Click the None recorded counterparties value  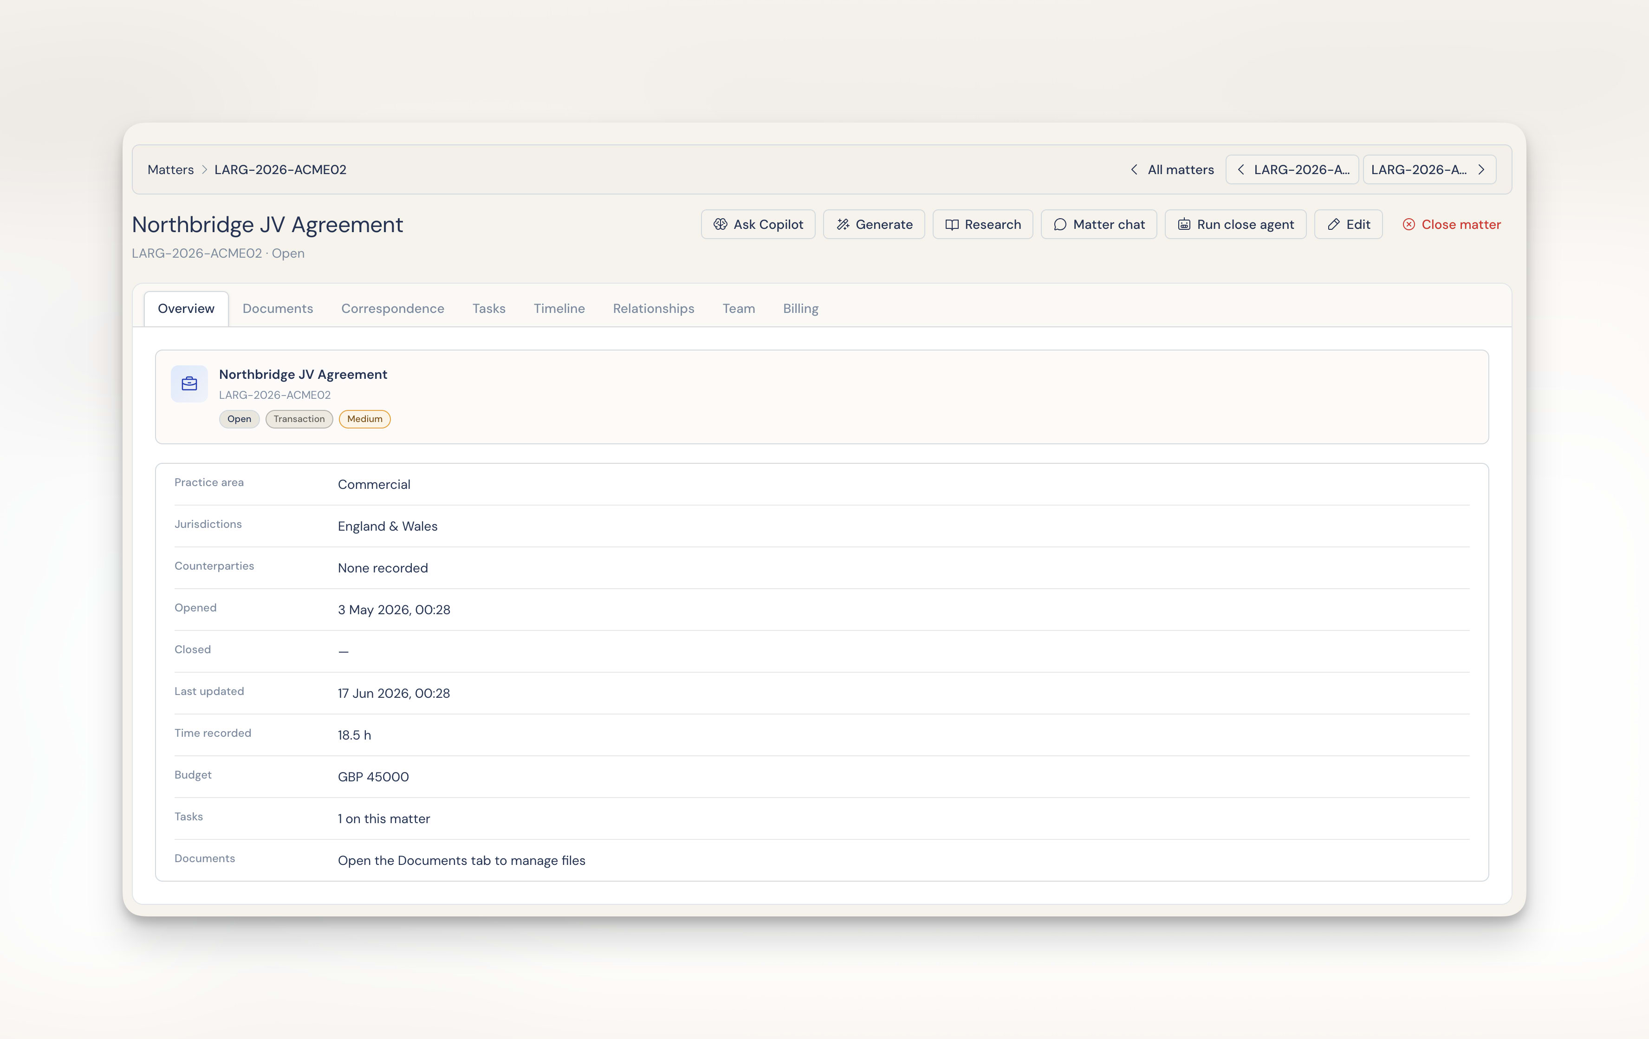coord(383,568)
